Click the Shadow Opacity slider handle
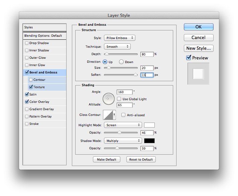Viewport: 238px width, 196px height. tap(117, 148)
